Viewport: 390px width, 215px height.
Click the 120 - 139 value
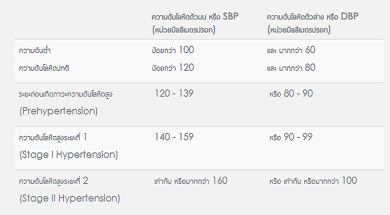click(174, 94)
